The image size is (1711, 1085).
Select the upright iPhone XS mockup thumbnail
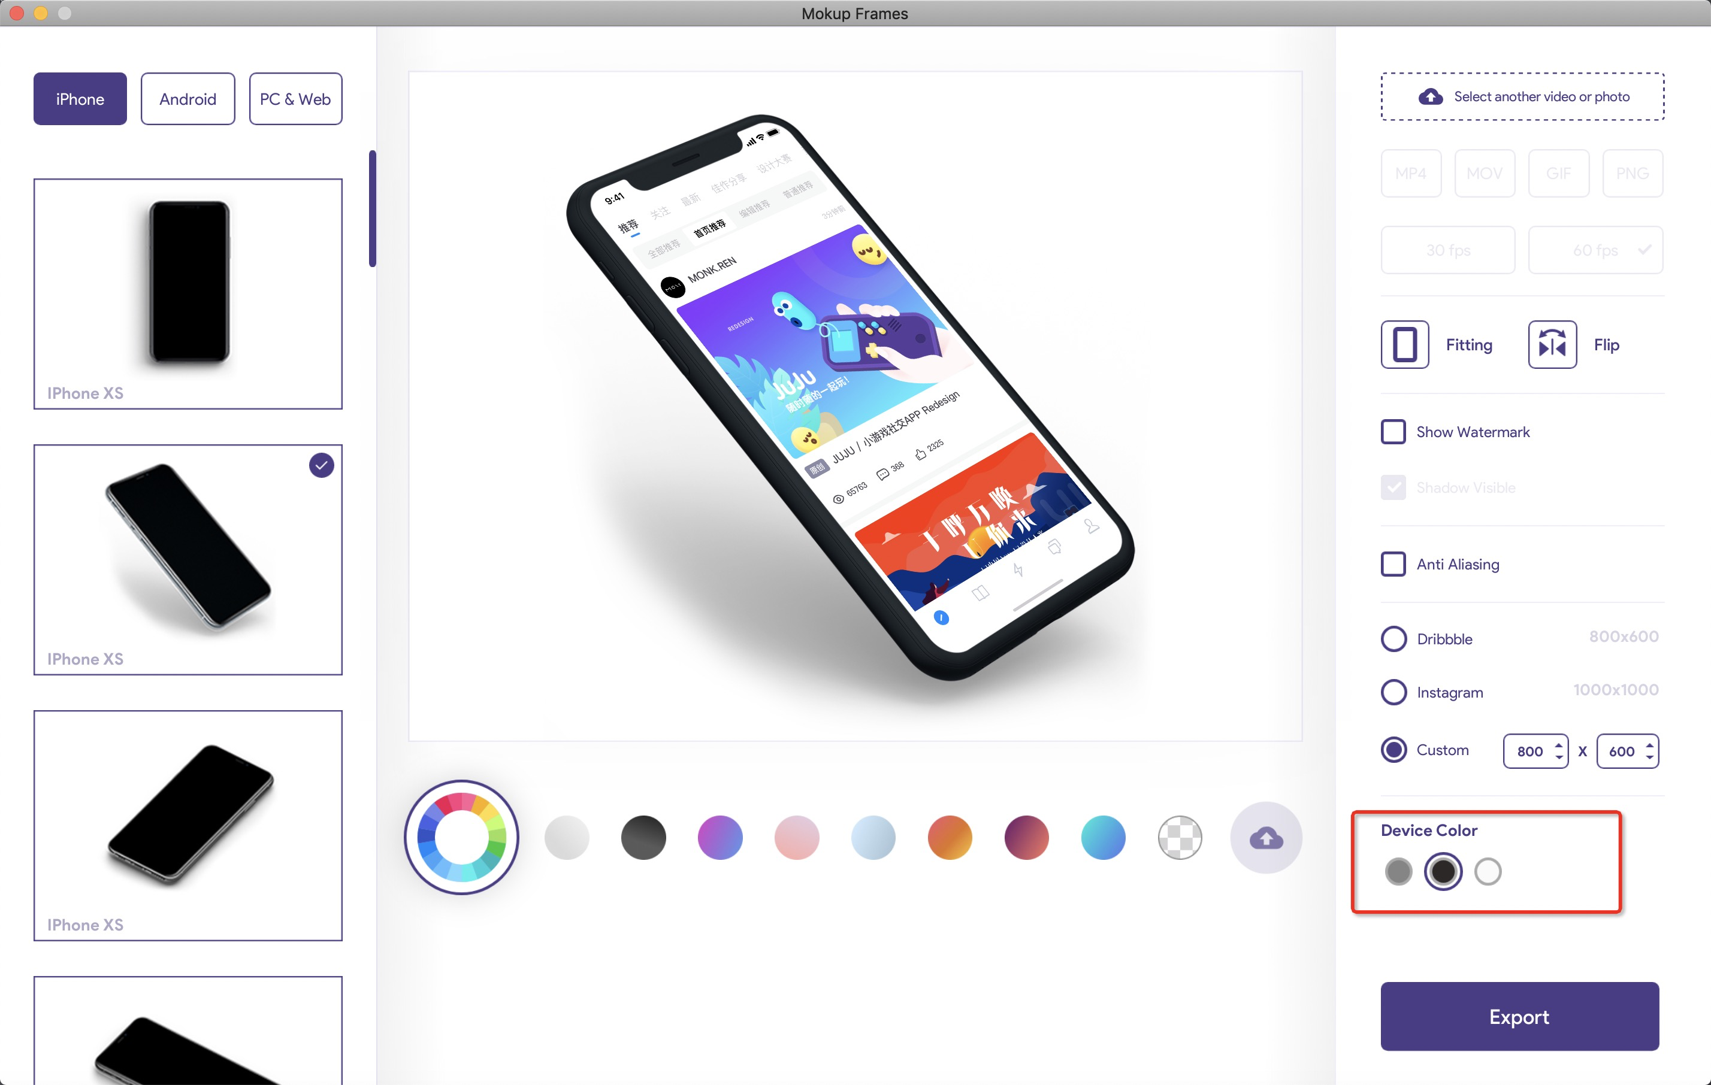pos(188,294)
